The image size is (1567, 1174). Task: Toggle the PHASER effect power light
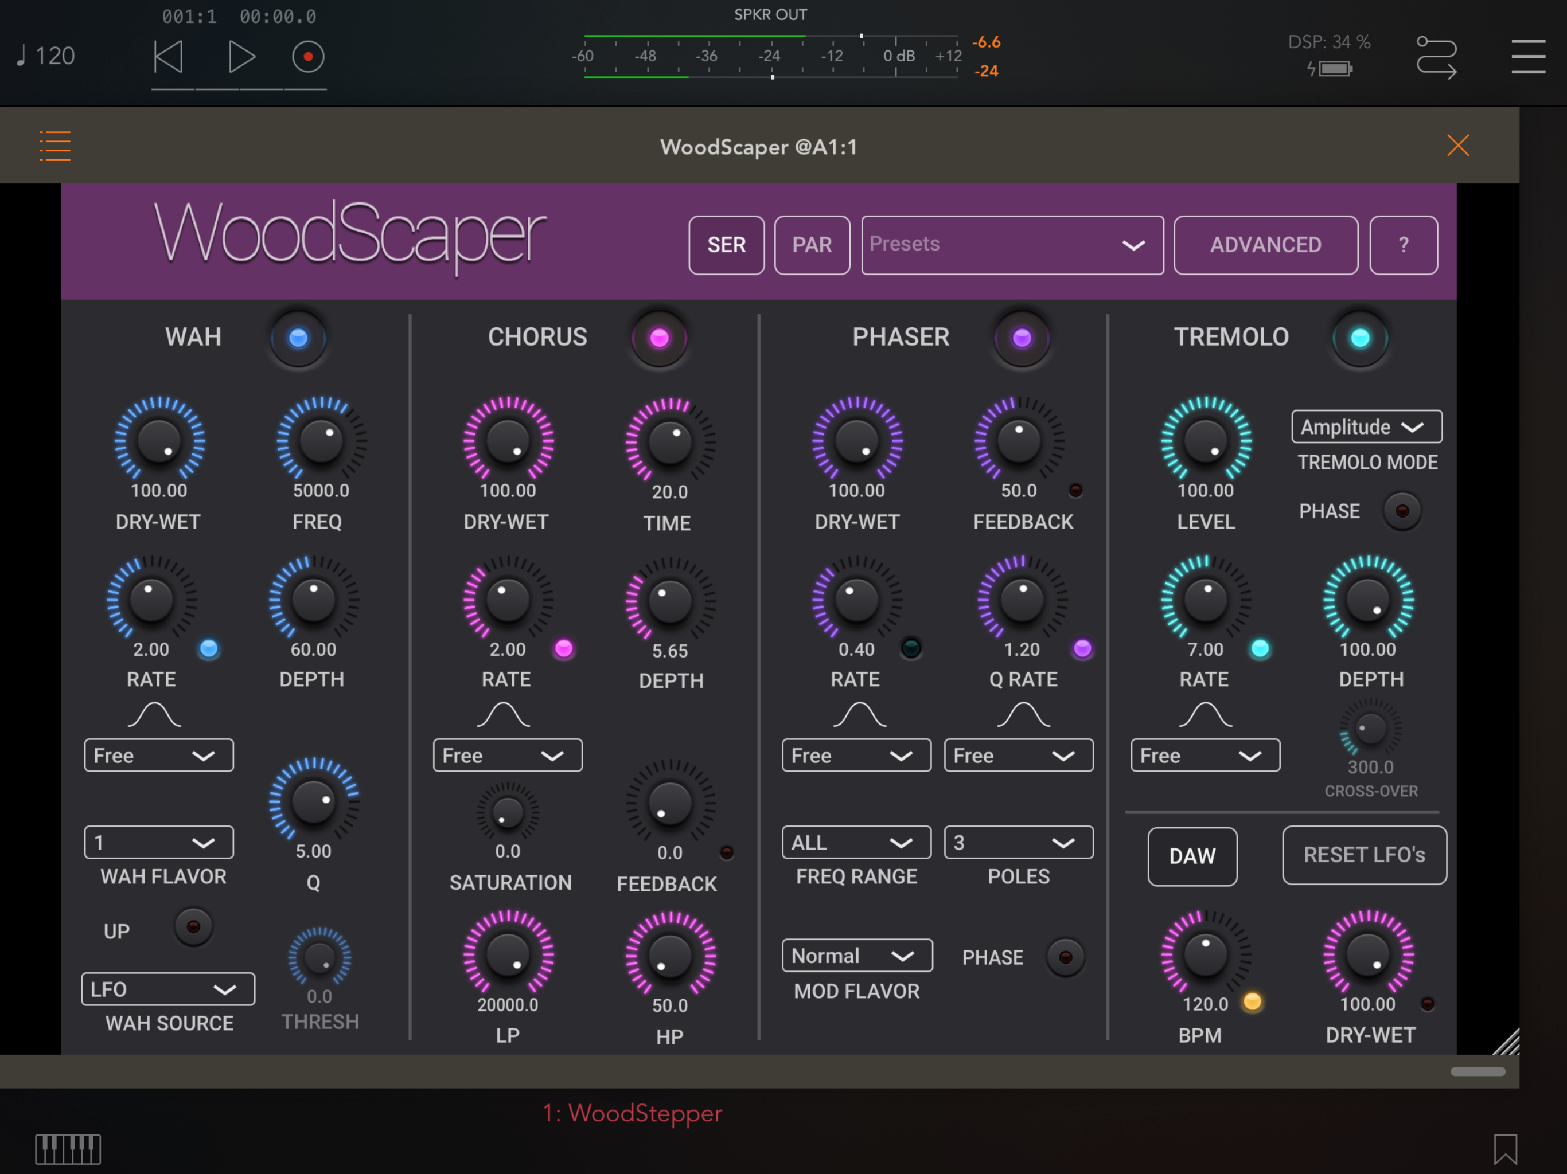tap(1022, 338)
